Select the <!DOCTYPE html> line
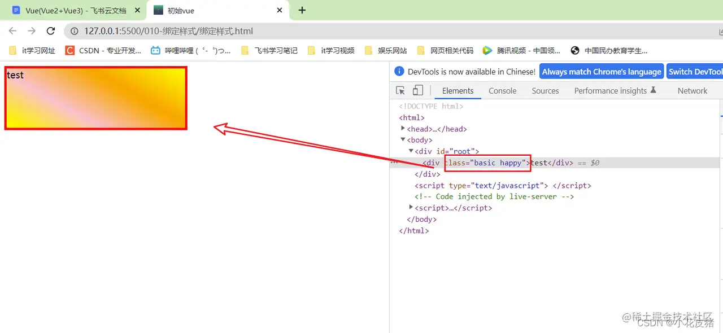The width and height of the screenshot is (723, 333). 431,106
